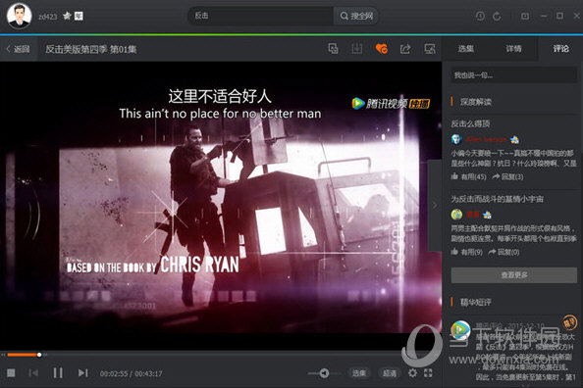Click the Tencent Video logo watermark in player
The height and width of the screenshot is (388, 583).
click(x=391, y=103)
